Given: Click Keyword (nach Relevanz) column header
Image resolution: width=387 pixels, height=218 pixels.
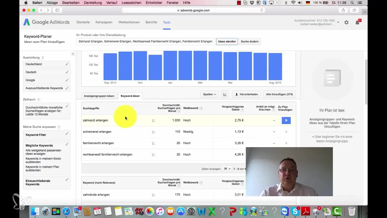Looking at the screenshot, I should pos(99,183).
